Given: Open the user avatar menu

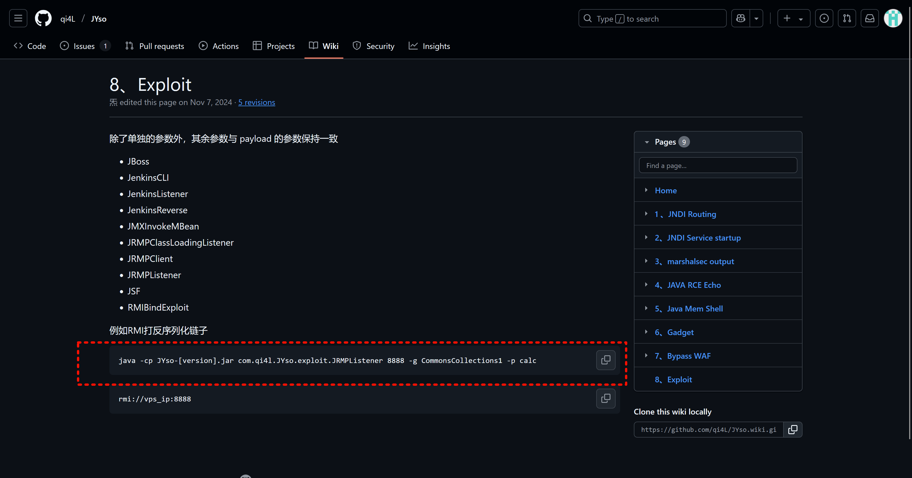Looking at the screenshot, I should (893, 19).
